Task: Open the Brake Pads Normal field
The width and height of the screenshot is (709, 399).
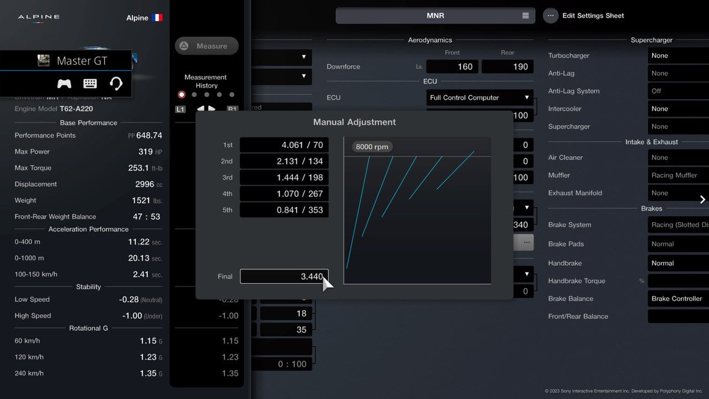Action: click(x=678, y=244)
